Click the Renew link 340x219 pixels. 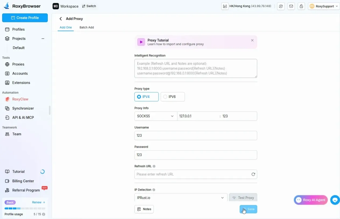point(39,202)
